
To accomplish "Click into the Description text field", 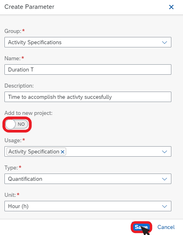I will click(88, 97).
